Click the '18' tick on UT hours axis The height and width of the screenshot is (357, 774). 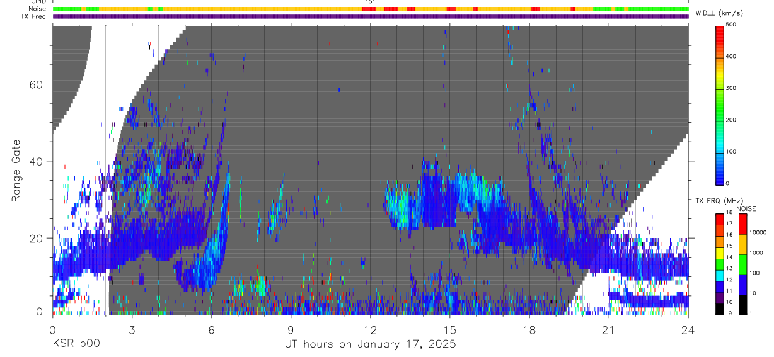(529, 329)
